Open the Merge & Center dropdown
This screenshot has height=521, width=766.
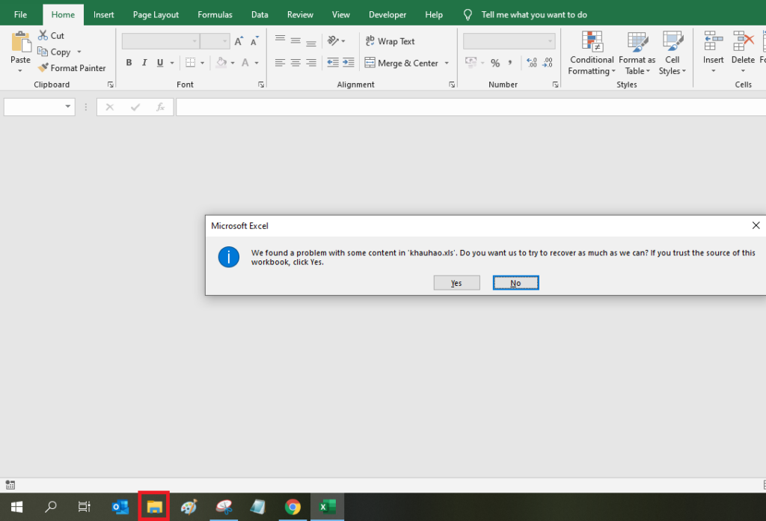(446, 63)
